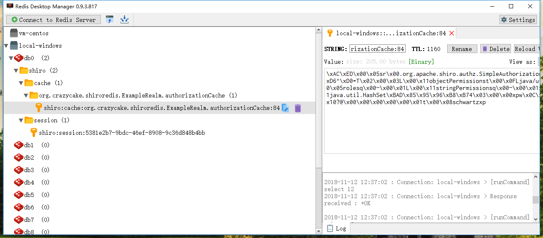543x238 pixels.
Task: Select db6 (0) in tree
Action: (x=37, y=207)
